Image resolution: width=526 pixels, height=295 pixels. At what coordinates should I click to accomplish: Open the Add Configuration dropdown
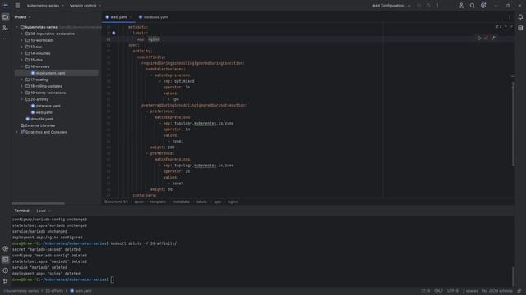coord(391,6)
